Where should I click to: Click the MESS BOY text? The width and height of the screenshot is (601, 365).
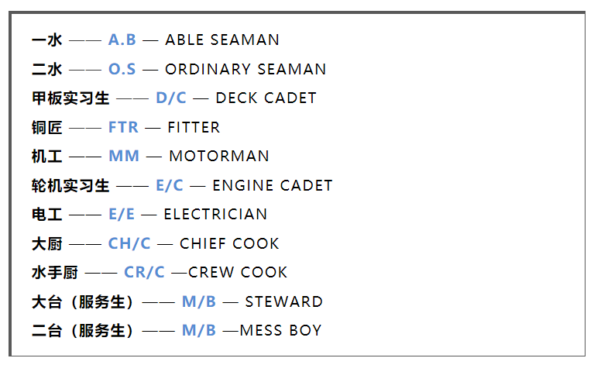[x=280, y=330]
